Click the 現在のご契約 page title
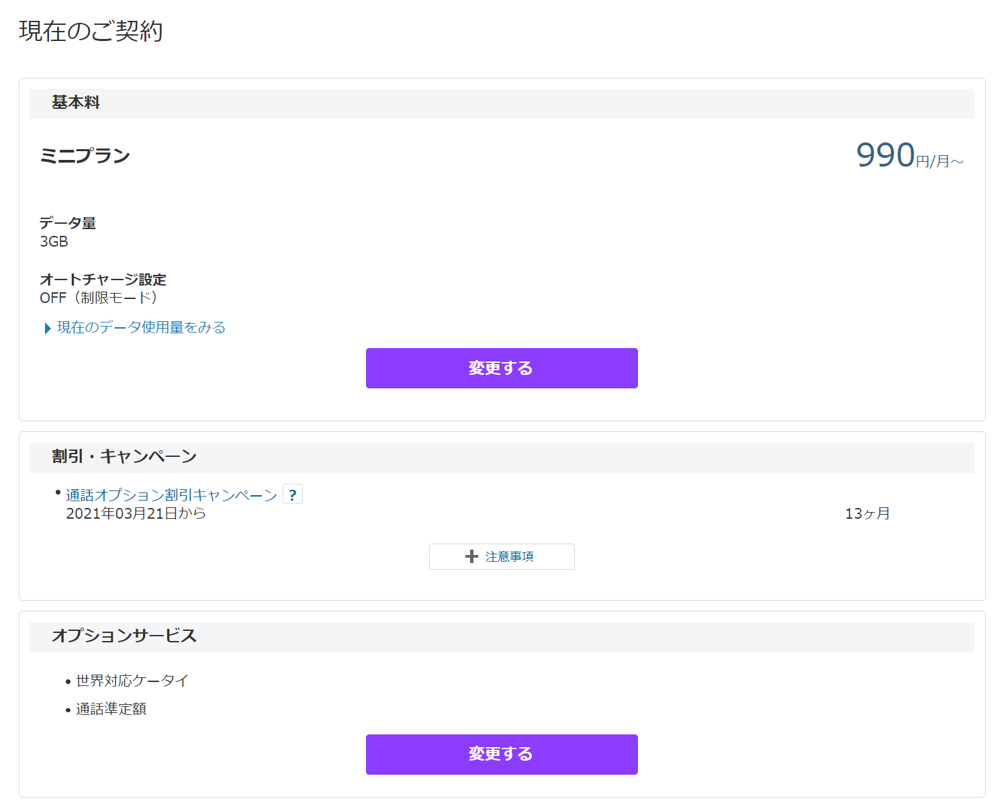This screenshot has width=1008, height=811. 91,31
